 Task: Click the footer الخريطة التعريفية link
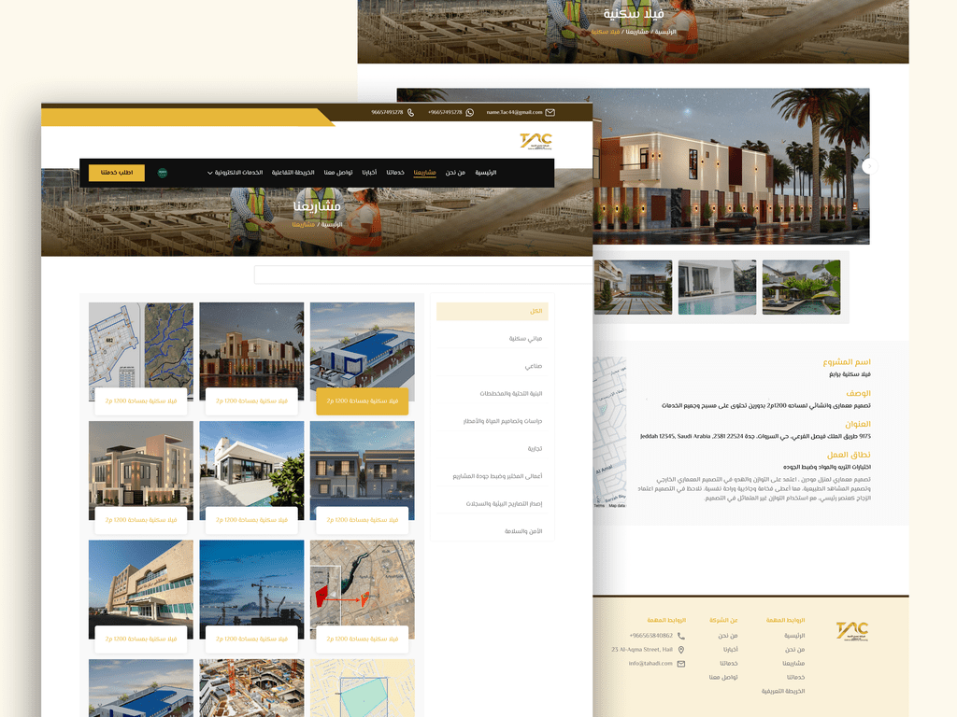pyautogui.click(x=783, y=692)
